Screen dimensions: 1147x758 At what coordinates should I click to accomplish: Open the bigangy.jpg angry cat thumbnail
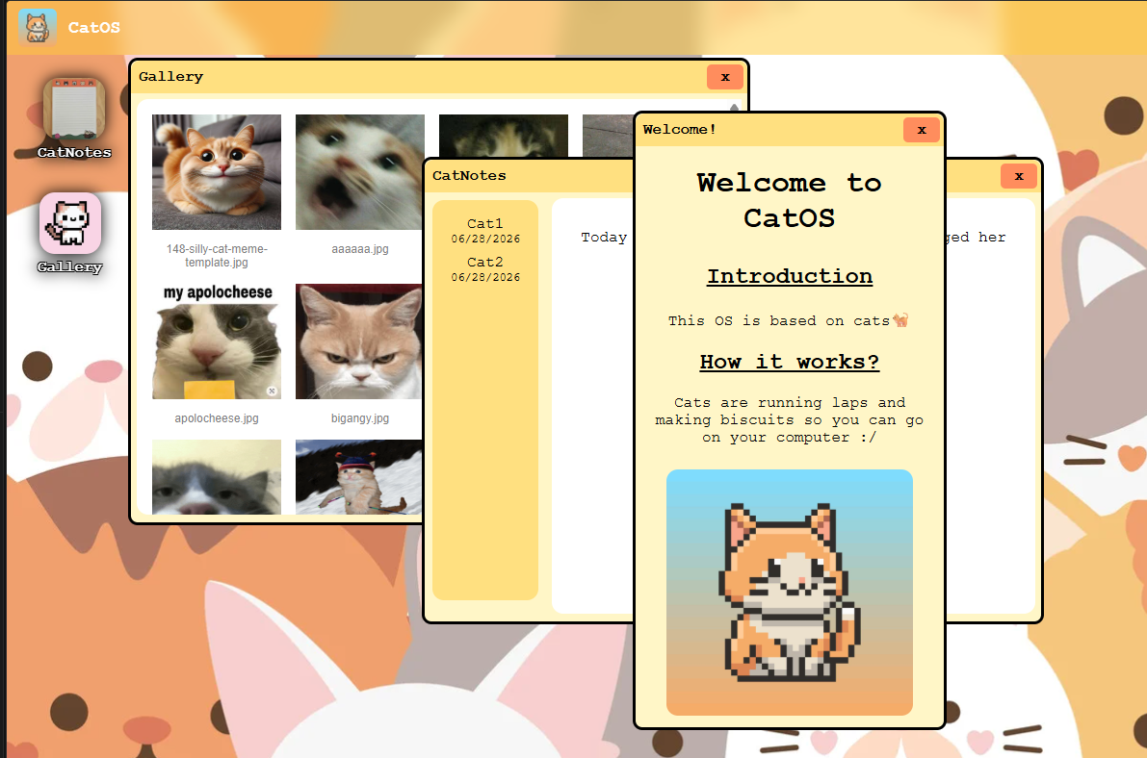pyautogui.click(x=358, y=341)
